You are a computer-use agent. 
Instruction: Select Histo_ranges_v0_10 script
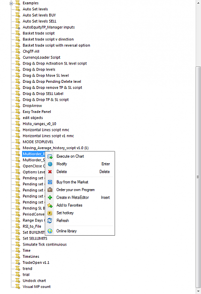click(39, 124)
